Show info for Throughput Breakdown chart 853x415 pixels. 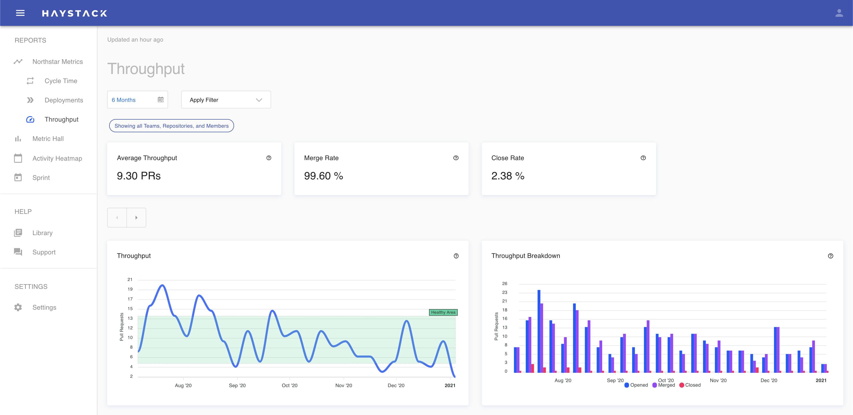830,256
